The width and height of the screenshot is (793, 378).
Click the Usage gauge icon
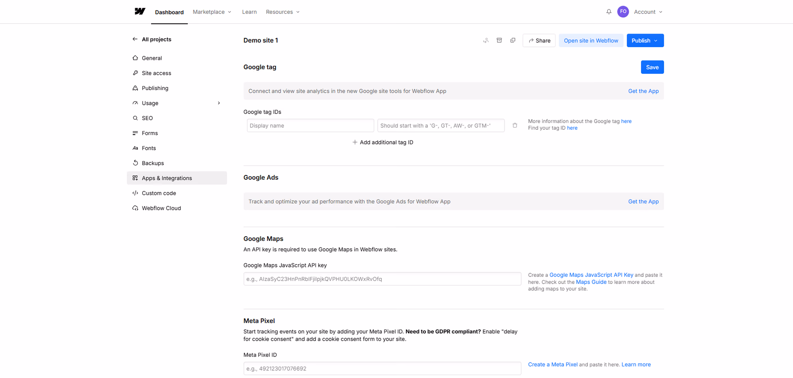135,103
